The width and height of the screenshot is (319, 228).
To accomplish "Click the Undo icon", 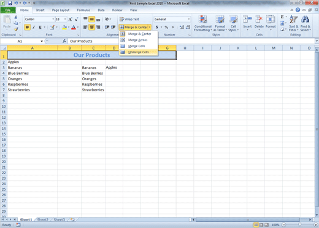I will 16,3.
